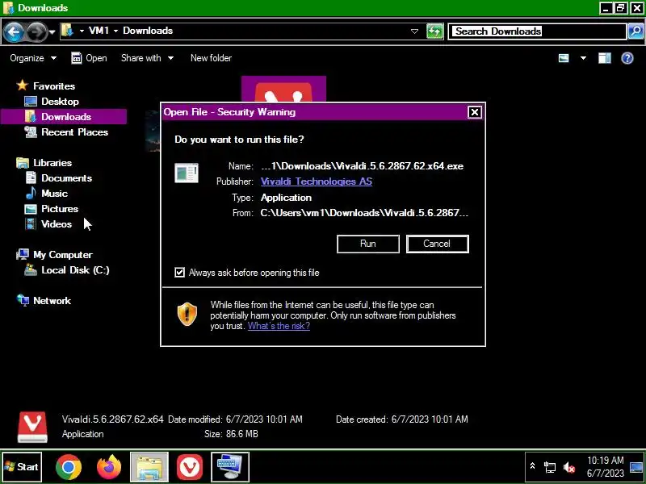Open the view options dropdown arrow
Image resolution: width=646 pixels, height=484 pixels.
(x=583, y=58)
